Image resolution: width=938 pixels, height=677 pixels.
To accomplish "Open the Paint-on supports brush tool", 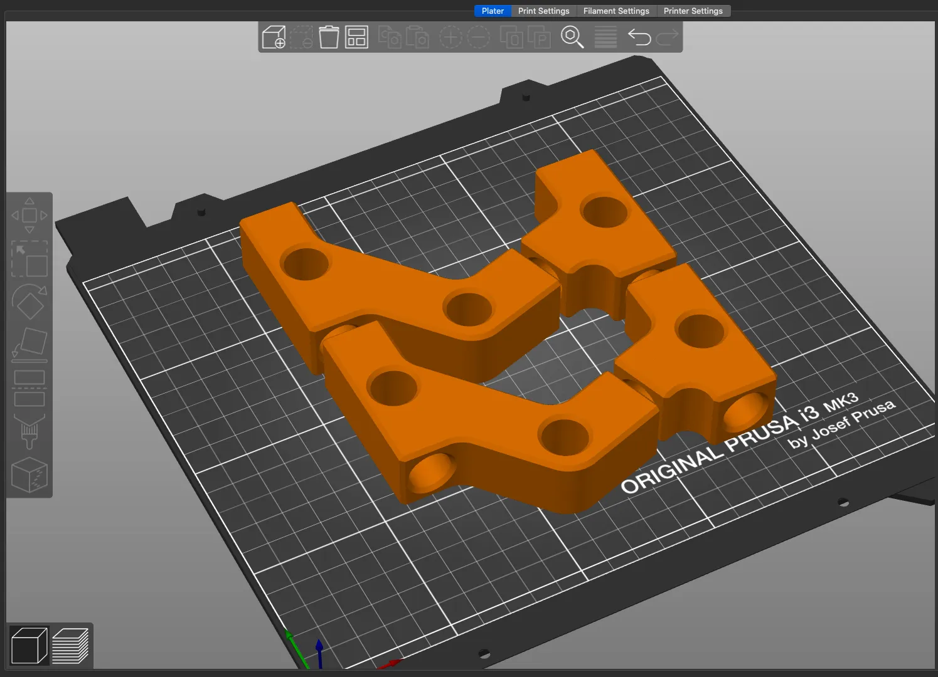I will (x=29, y=431).
